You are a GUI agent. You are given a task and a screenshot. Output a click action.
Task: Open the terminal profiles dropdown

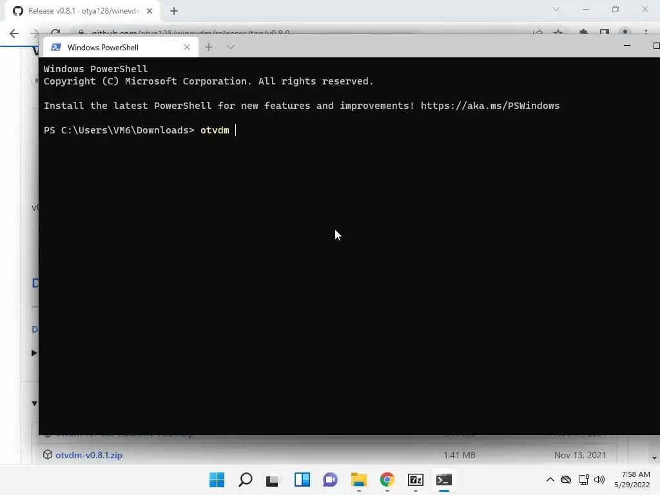point(230,47)
